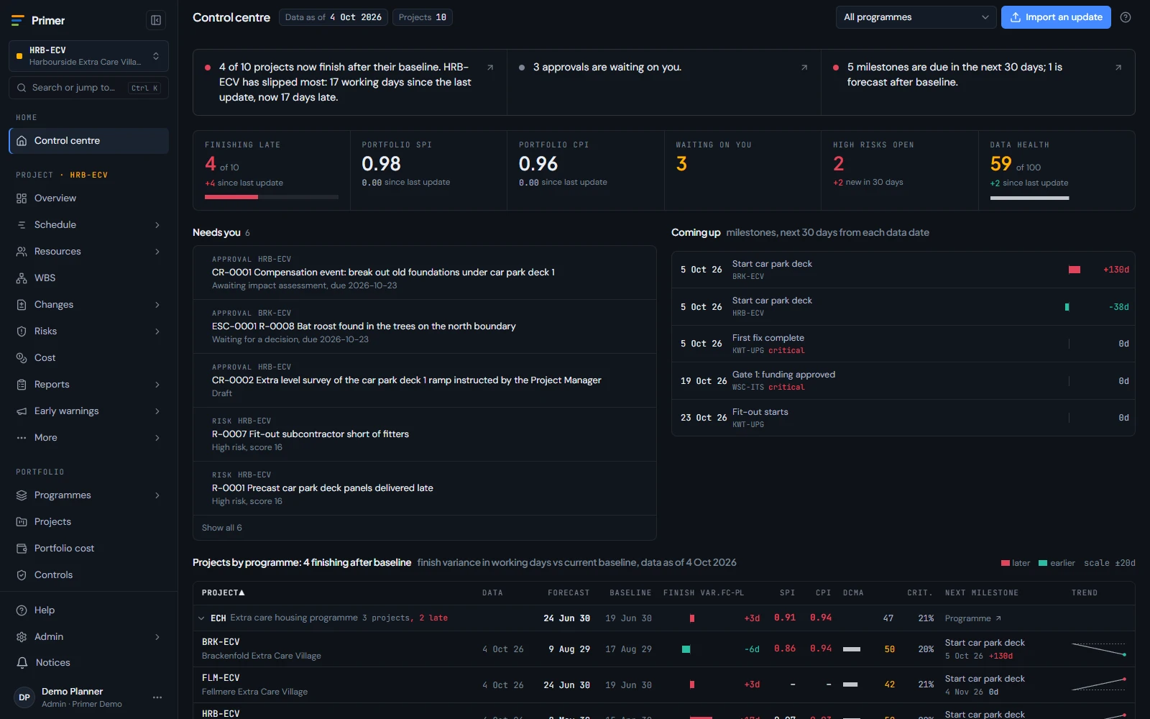The width and height of the screenshot is (1150, 719).
Task: Open the arrow on the milestones-due alert
Action: [1118, 68]
